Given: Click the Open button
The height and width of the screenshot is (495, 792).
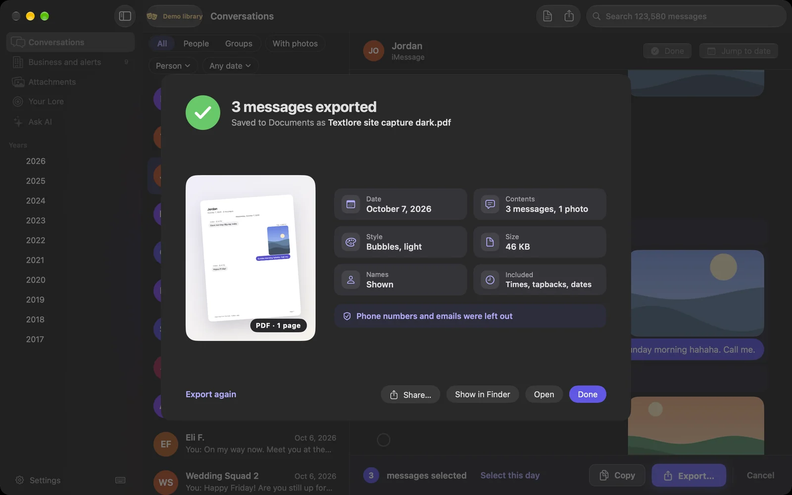Looking at the screenshot, I should pyautogui.click(x=544, y=395).
